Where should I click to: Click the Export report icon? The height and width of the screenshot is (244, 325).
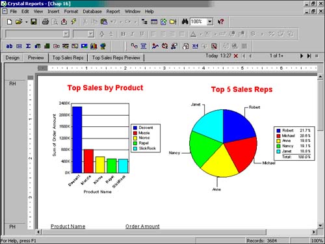click(64, 21)
